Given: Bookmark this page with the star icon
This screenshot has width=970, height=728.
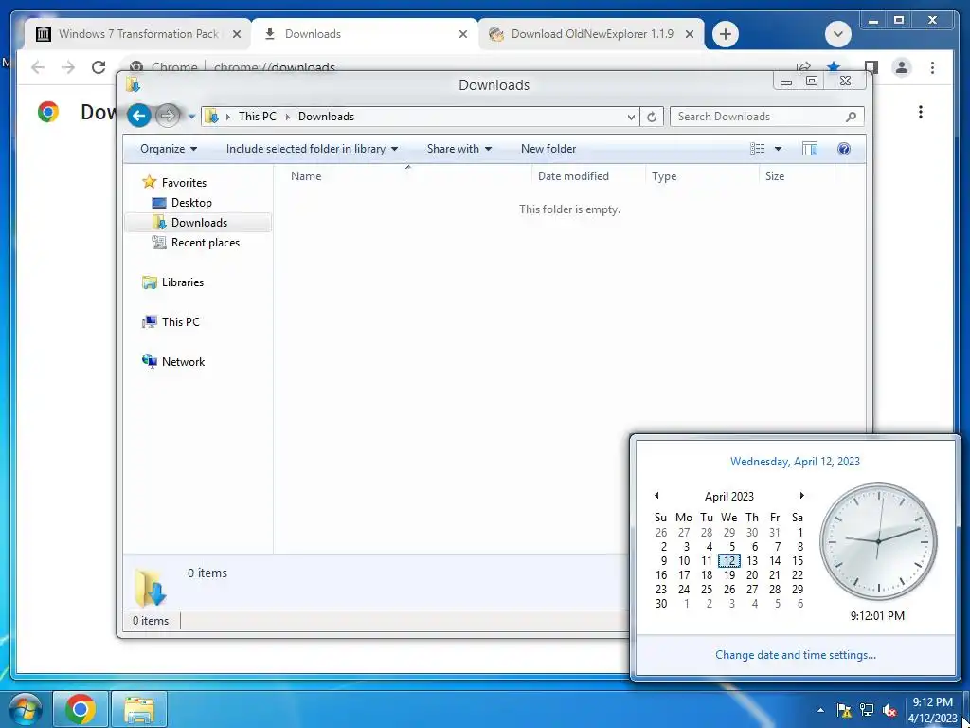Looking at the screenshot, I should tap(834, 66).
